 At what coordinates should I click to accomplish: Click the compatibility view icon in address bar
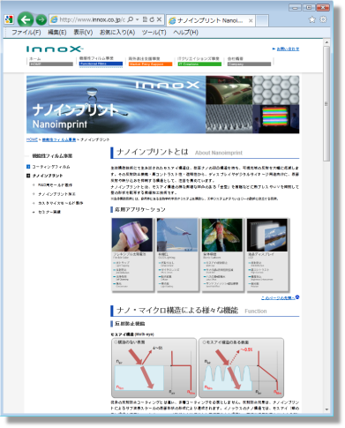click(x=145, y=19)
